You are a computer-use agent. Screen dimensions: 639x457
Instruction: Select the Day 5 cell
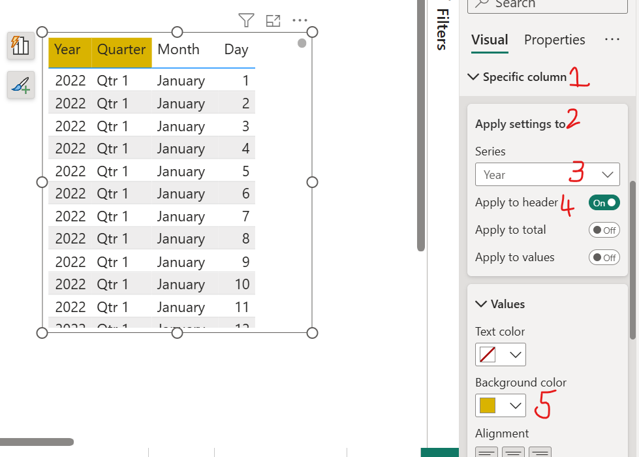tap(245, 171)
